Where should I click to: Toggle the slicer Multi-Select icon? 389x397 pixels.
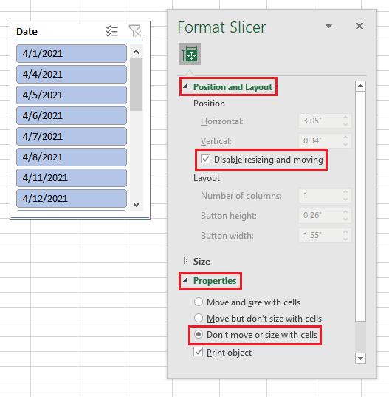point(111,31)
